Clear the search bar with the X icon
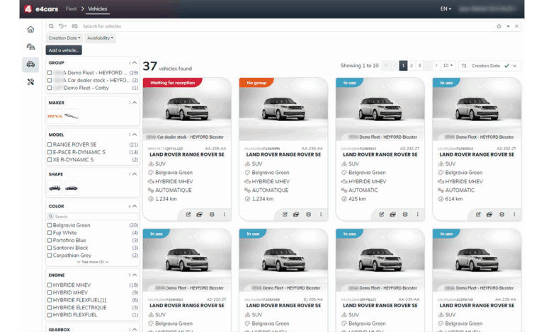This screenshot has width=544, height=332. coord(517,26)
